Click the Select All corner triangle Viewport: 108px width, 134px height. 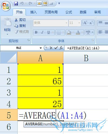click(9, 58)
